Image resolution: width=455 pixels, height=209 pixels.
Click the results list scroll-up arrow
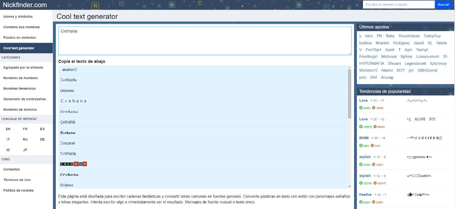[349, 67]
